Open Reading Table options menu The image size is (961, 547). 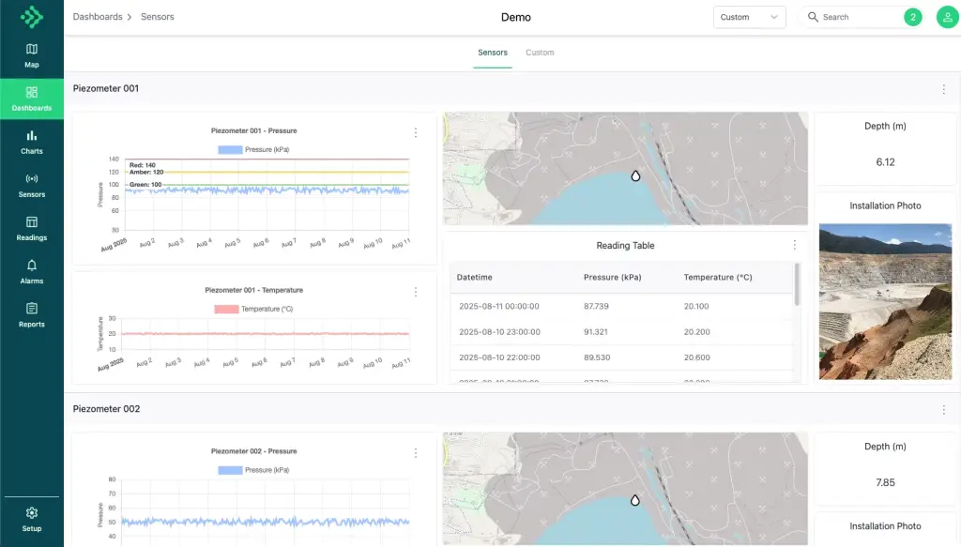tap(795, 245)
